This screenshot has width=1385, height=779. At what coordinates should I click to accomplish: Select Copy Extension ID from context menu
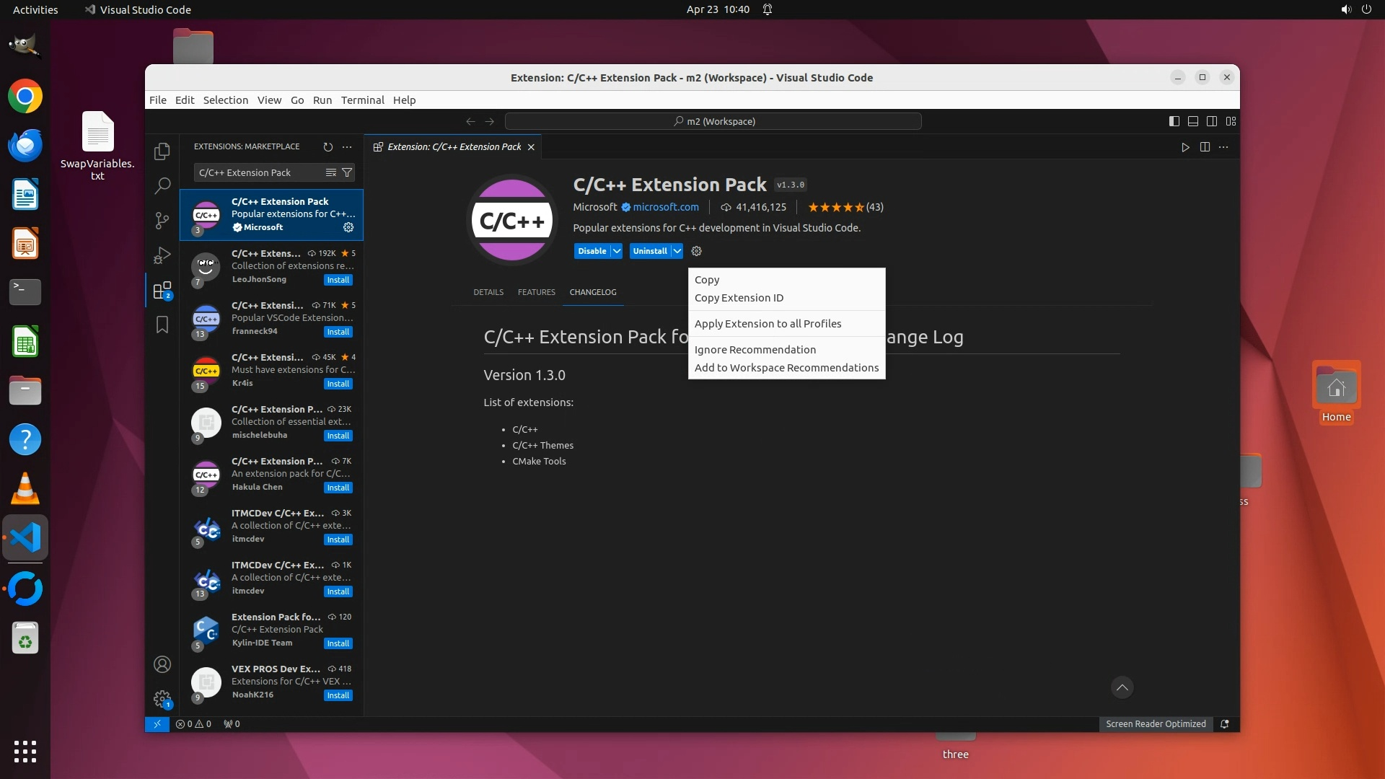739,298
